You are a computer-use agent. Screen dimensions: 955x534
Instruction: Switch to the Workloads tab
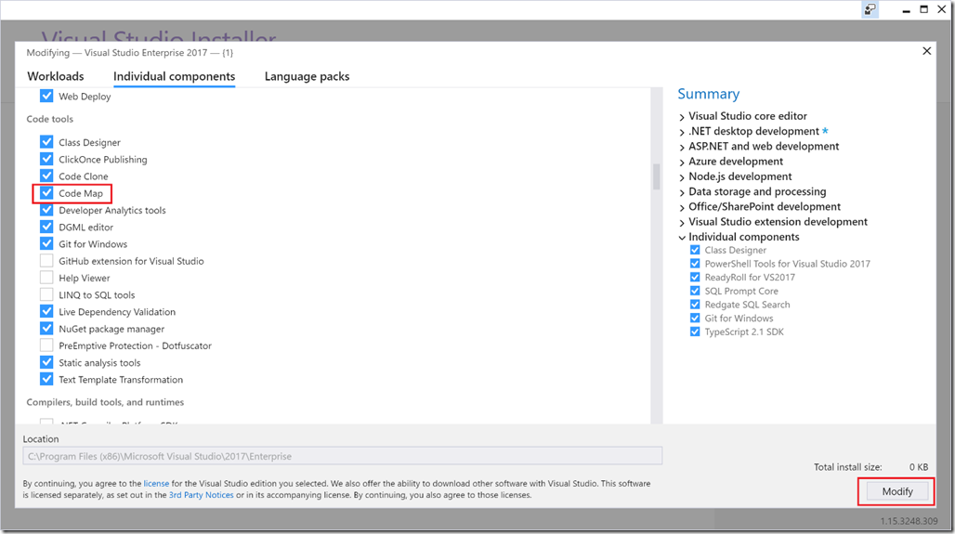click(56, 76)
